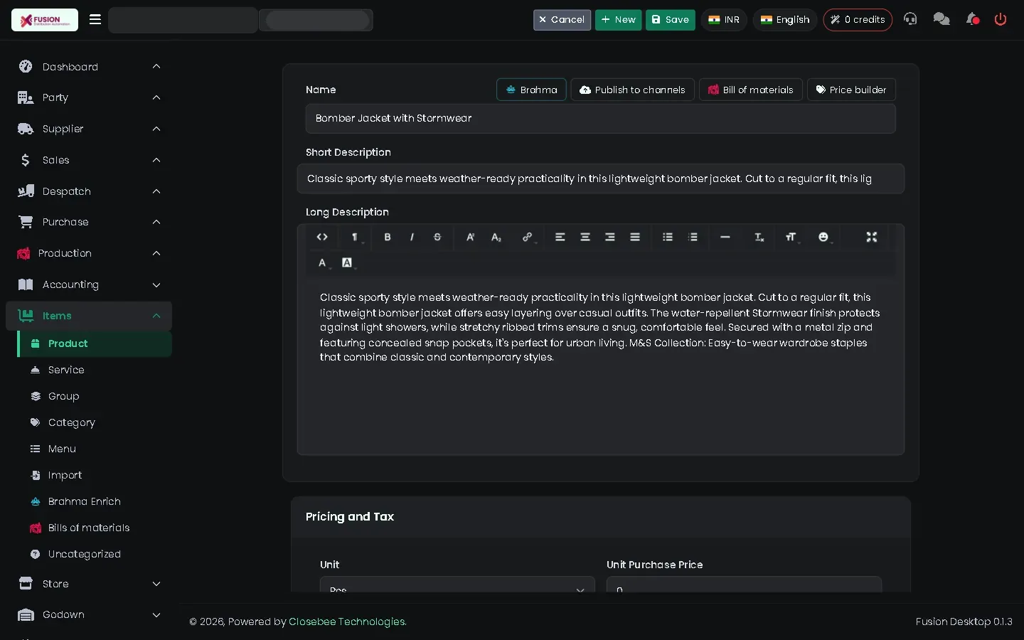Click the Save button
Image resolution: width=1024 pixels, height=640 pixels.
(x=671, y=20)
